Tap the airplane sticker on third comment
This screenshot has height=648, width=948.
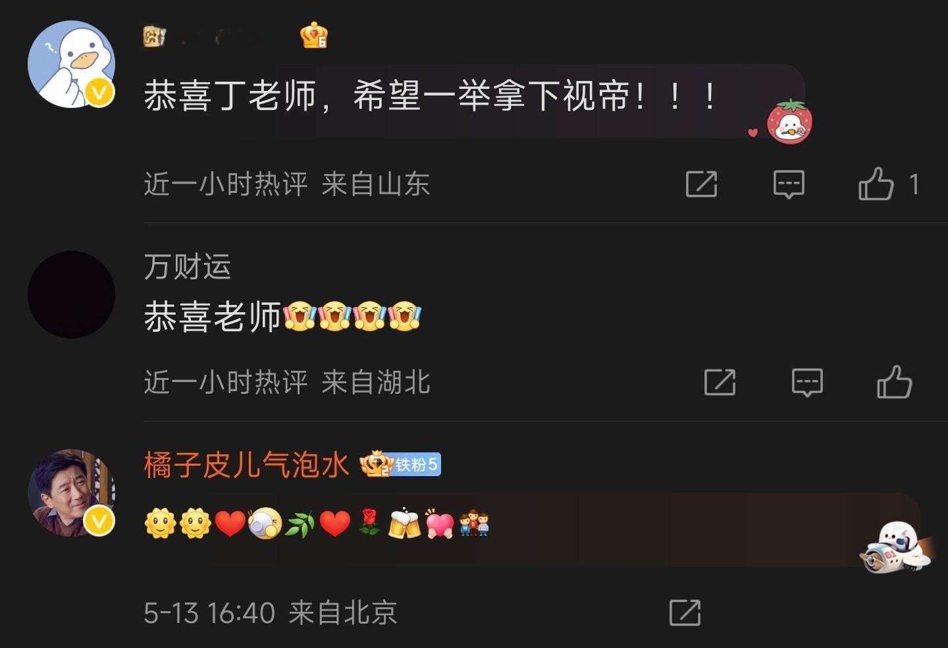click(897, 547)
